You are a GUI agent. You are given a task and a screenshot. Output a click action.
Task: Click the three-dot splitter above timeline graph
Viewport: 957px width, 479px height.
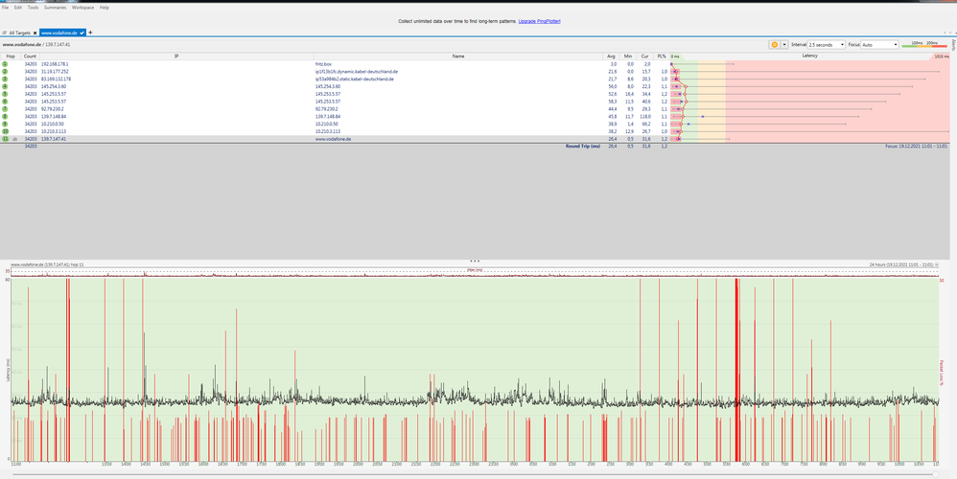pyautogui.click(x=474, y=261)
